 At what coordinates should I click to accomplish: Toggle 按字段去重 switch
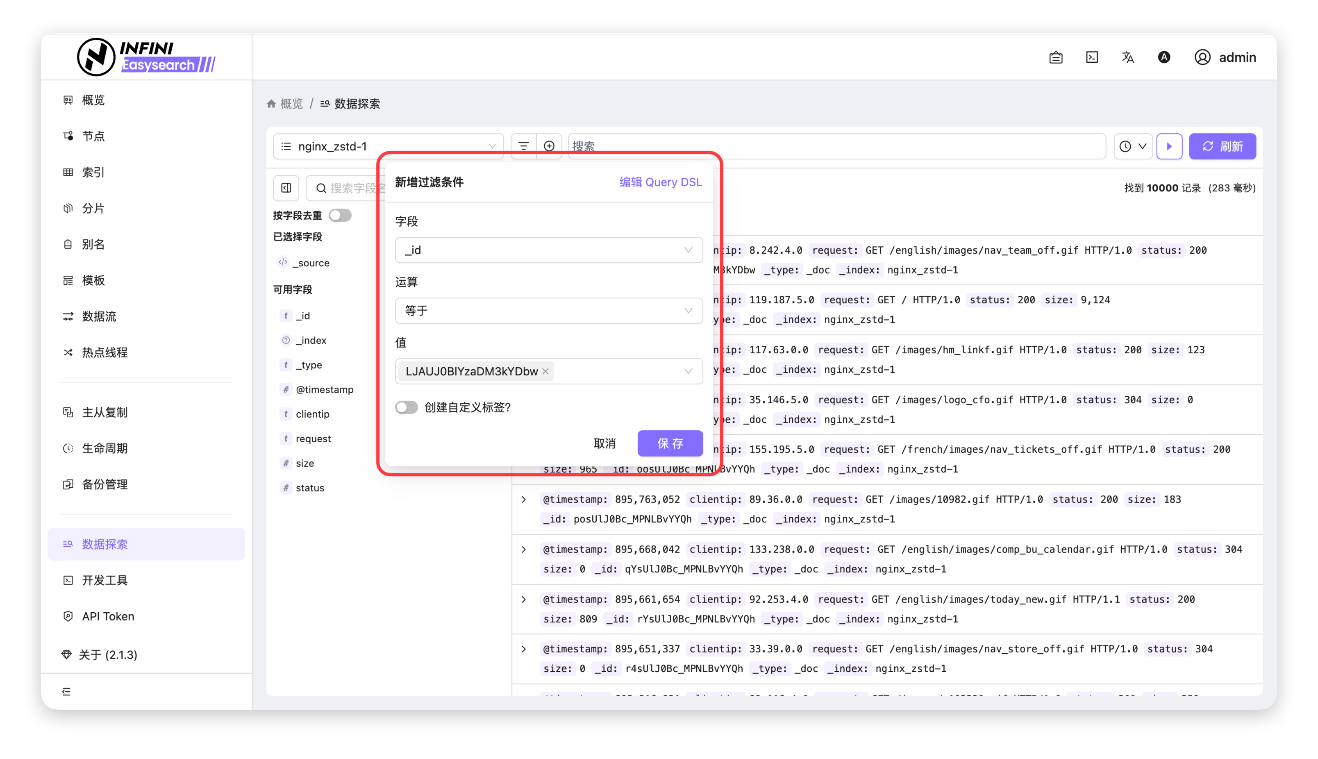tap(340, 215)
